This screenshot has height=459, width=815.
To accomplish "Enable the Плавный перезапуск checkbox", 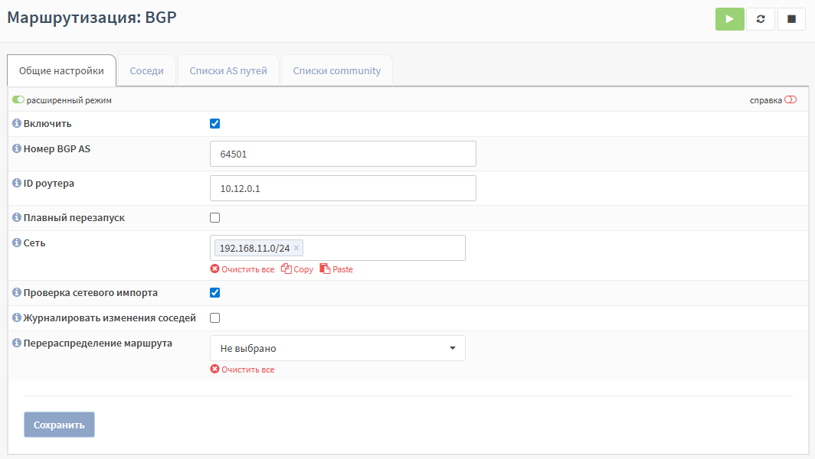I will click(x=215, y=218).
